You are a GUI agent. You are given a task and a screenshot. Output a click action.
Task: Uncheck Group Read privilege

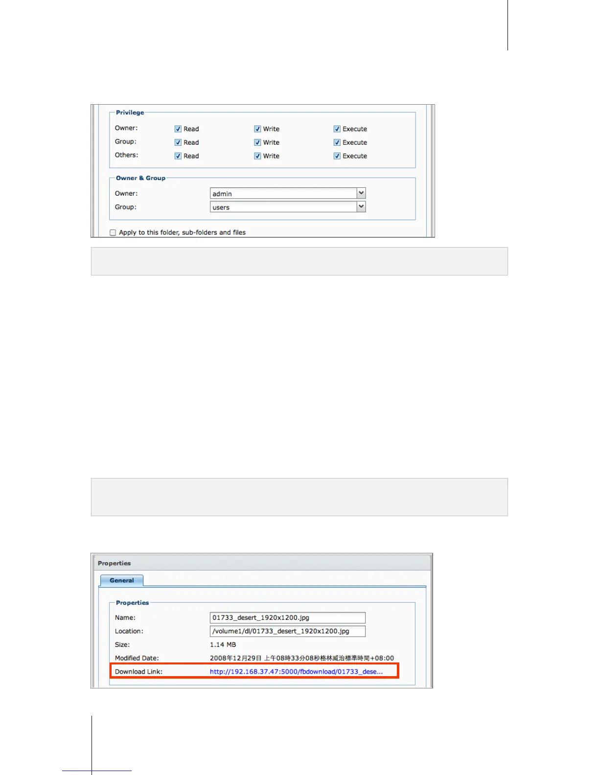click(x=178, y=142)
